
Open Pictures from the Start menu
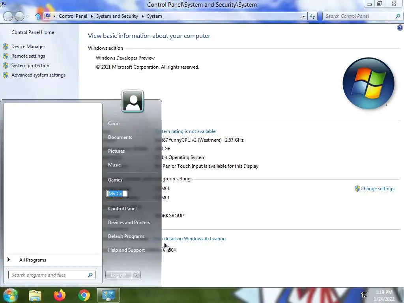[x=116, y=151]
